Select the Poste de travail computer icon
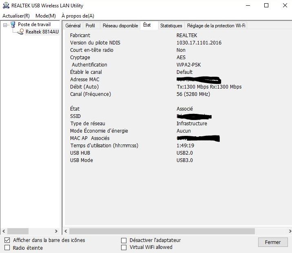Image resolution: width=292 pixels, height=253 pixels. (x=13, y=24)
